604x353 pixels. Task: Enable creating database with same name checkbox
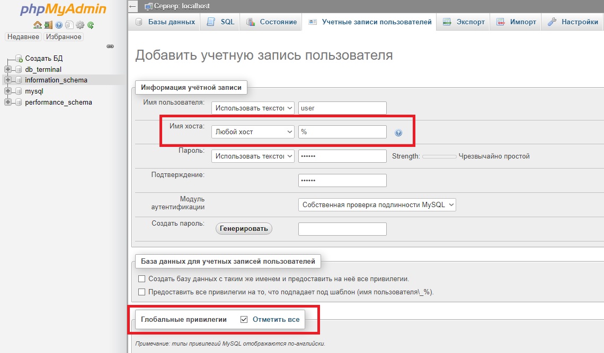[142, 279]
